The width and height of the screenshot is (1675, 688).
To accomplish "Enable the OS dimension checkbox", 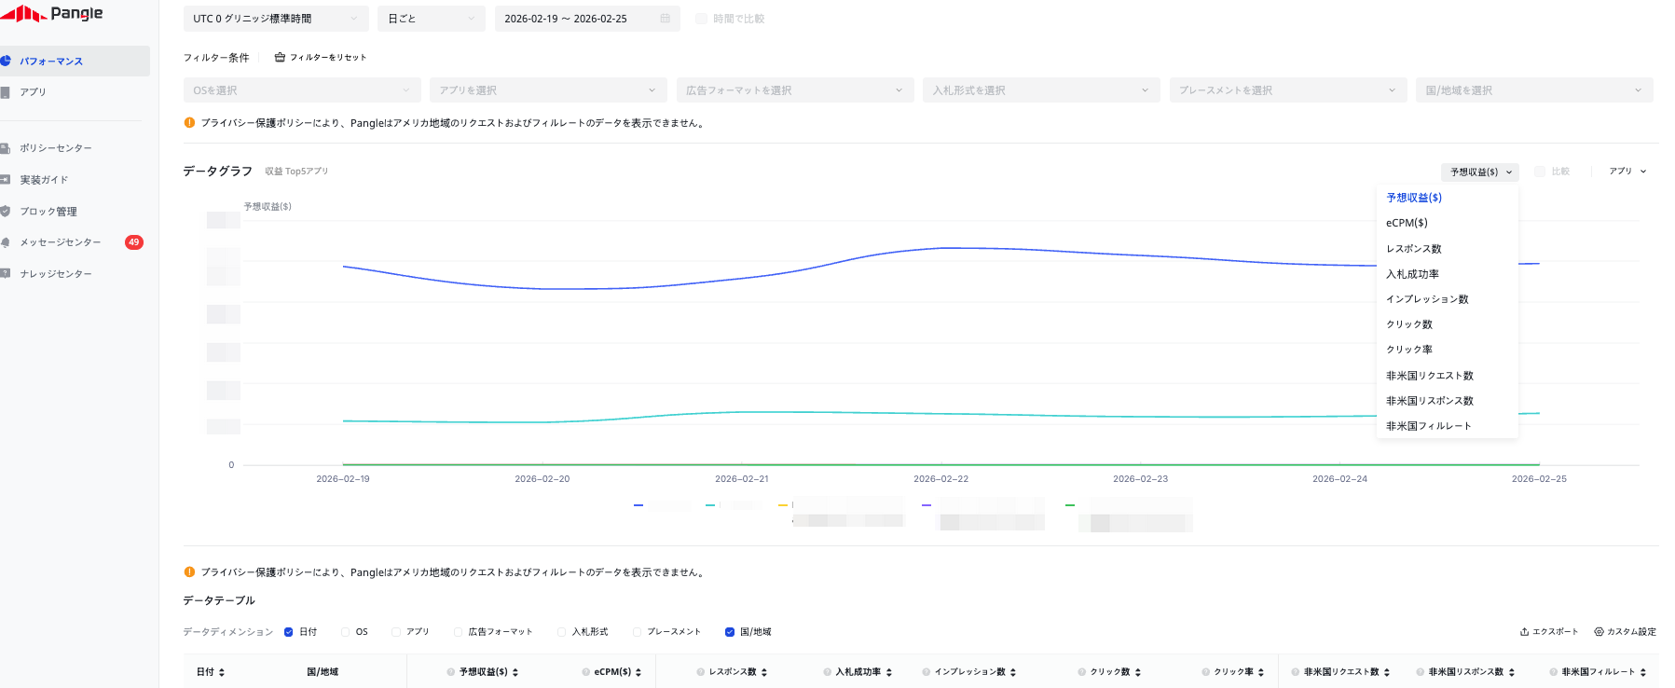I will [346, 632].
